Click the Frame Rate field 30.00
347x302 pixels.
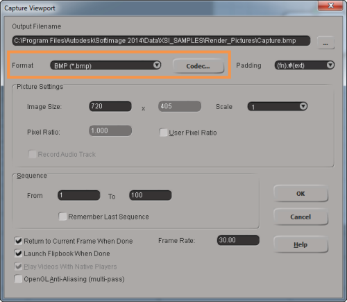coord(238,240)
